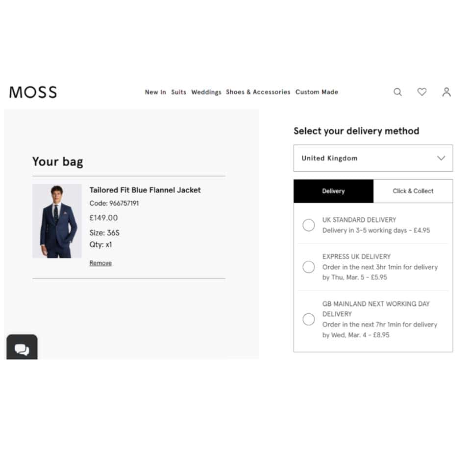Open the Suits menu
This screenshot has width=470, height=462.
pos(179,92)
